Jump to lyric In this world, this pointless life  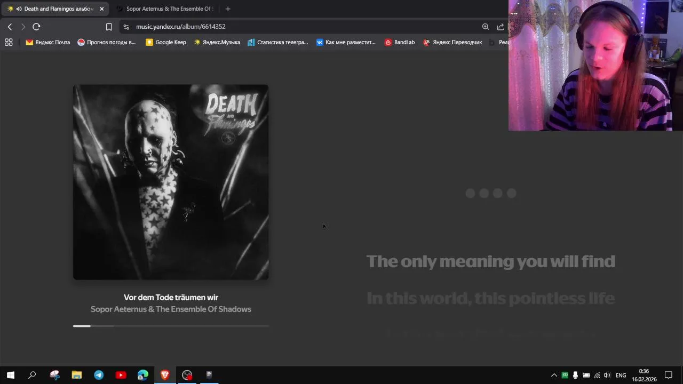pyautogui.click(x=490, y=298)
